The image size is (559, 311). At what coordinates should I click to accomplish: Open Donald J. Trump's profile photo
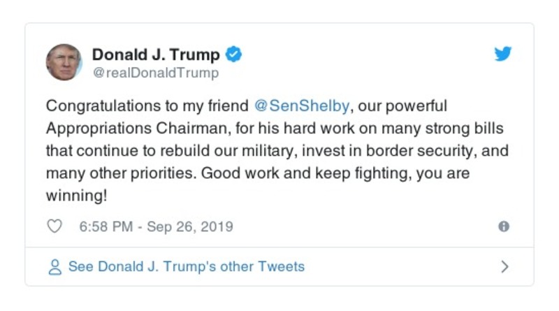(x=64, y=62)
